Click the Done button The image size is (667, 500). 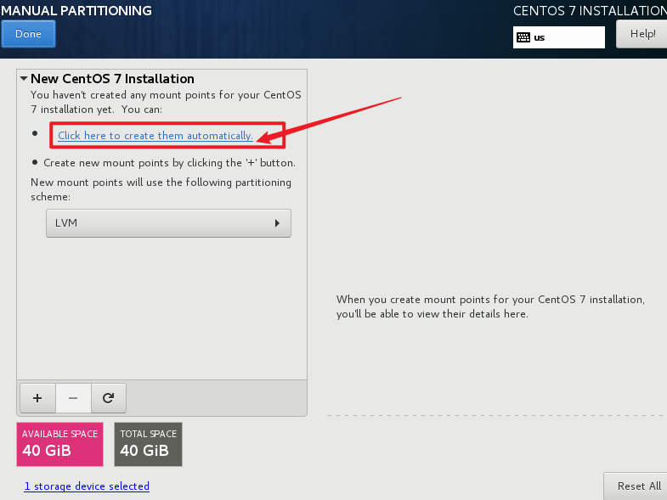28,34
